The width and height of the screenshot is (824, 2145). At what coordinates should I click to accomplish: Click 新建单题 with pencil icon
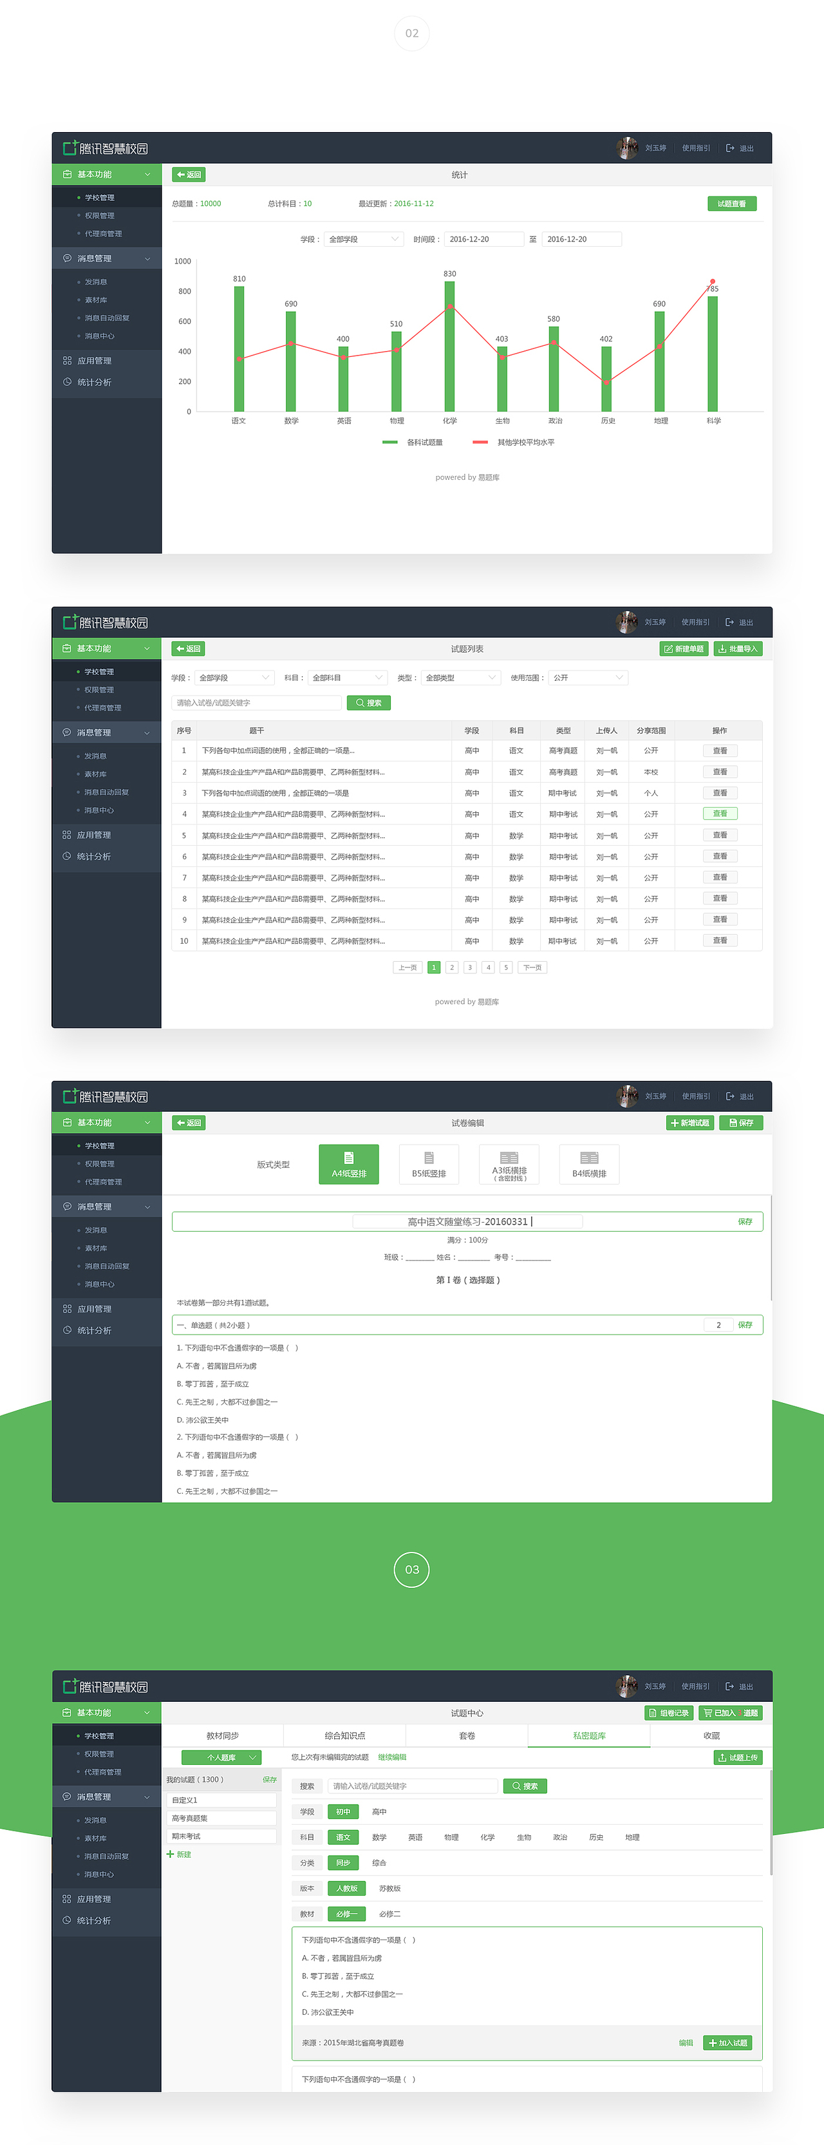coord(684,649)
